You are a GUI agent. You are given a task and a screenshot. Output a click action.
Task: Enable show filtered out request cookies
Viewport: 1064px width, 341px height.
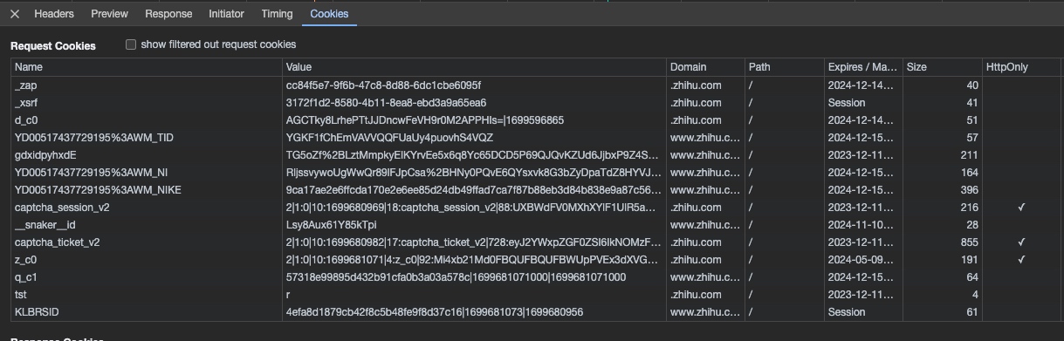click(131, 44)
